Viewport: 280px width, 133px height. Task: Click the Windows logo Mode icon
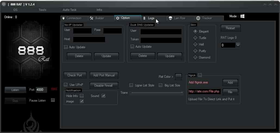point(242,16)
